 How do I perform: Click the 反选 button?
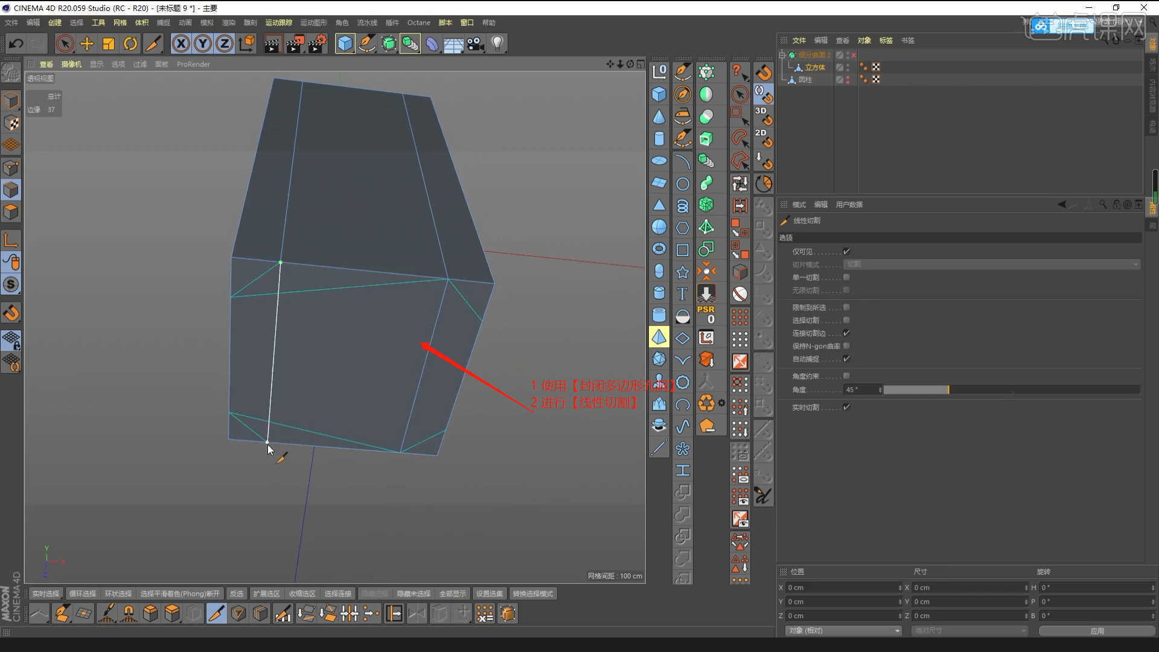pyautogui.click(x=237, y=593)
